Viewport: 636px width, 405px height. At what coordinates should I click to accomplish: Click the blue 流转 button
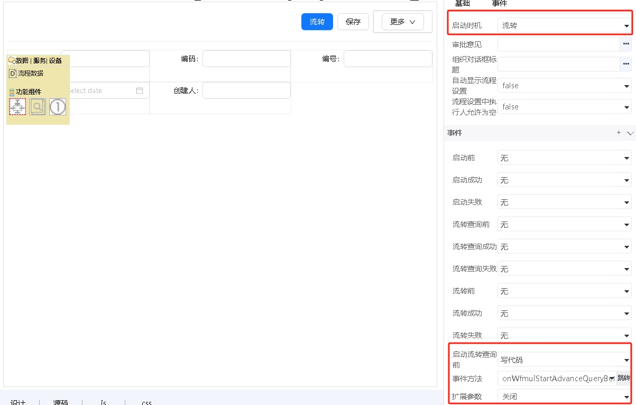317,22
